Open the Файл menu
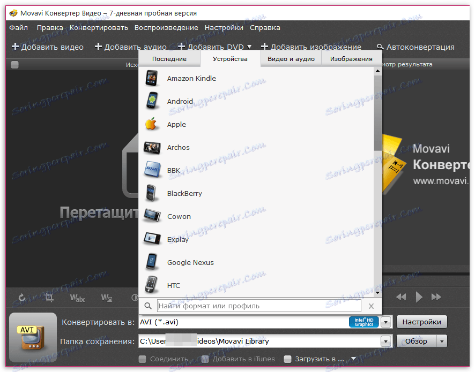475x372 pixels. 18,28
